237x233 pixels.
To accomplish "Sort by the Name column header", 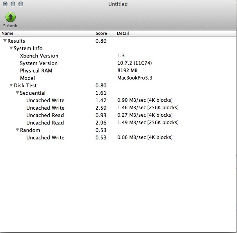I will click(47, 33).
